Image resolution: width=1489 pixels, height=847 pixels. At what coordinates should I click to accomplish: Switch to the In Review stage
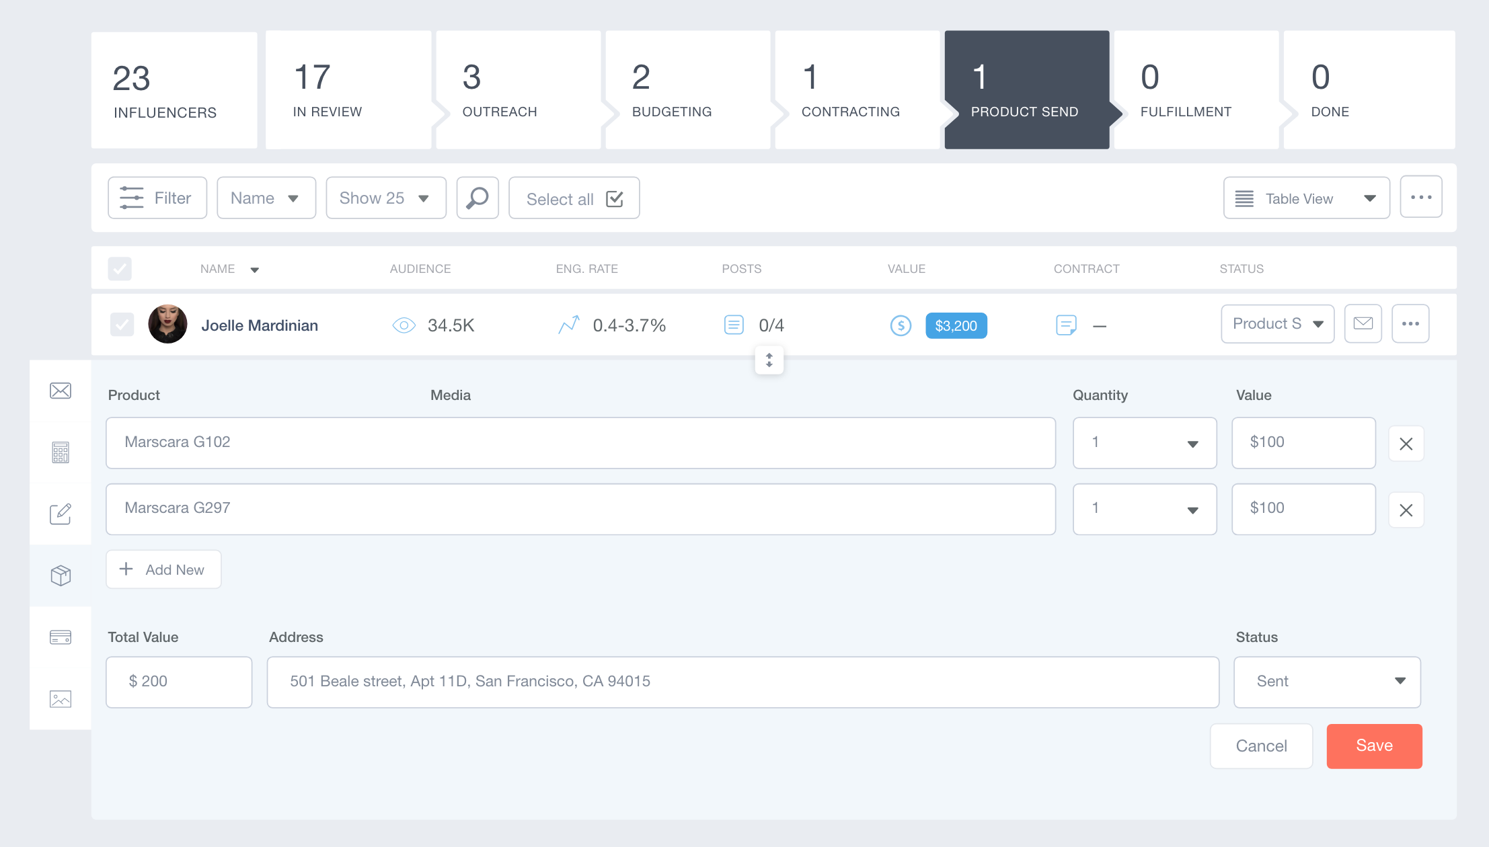pos(349,89)
